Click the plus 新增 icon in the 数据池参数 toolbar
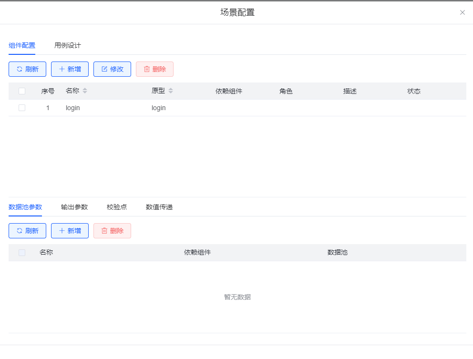The height and width of the screenshot is (359, 473). (62, 231)
